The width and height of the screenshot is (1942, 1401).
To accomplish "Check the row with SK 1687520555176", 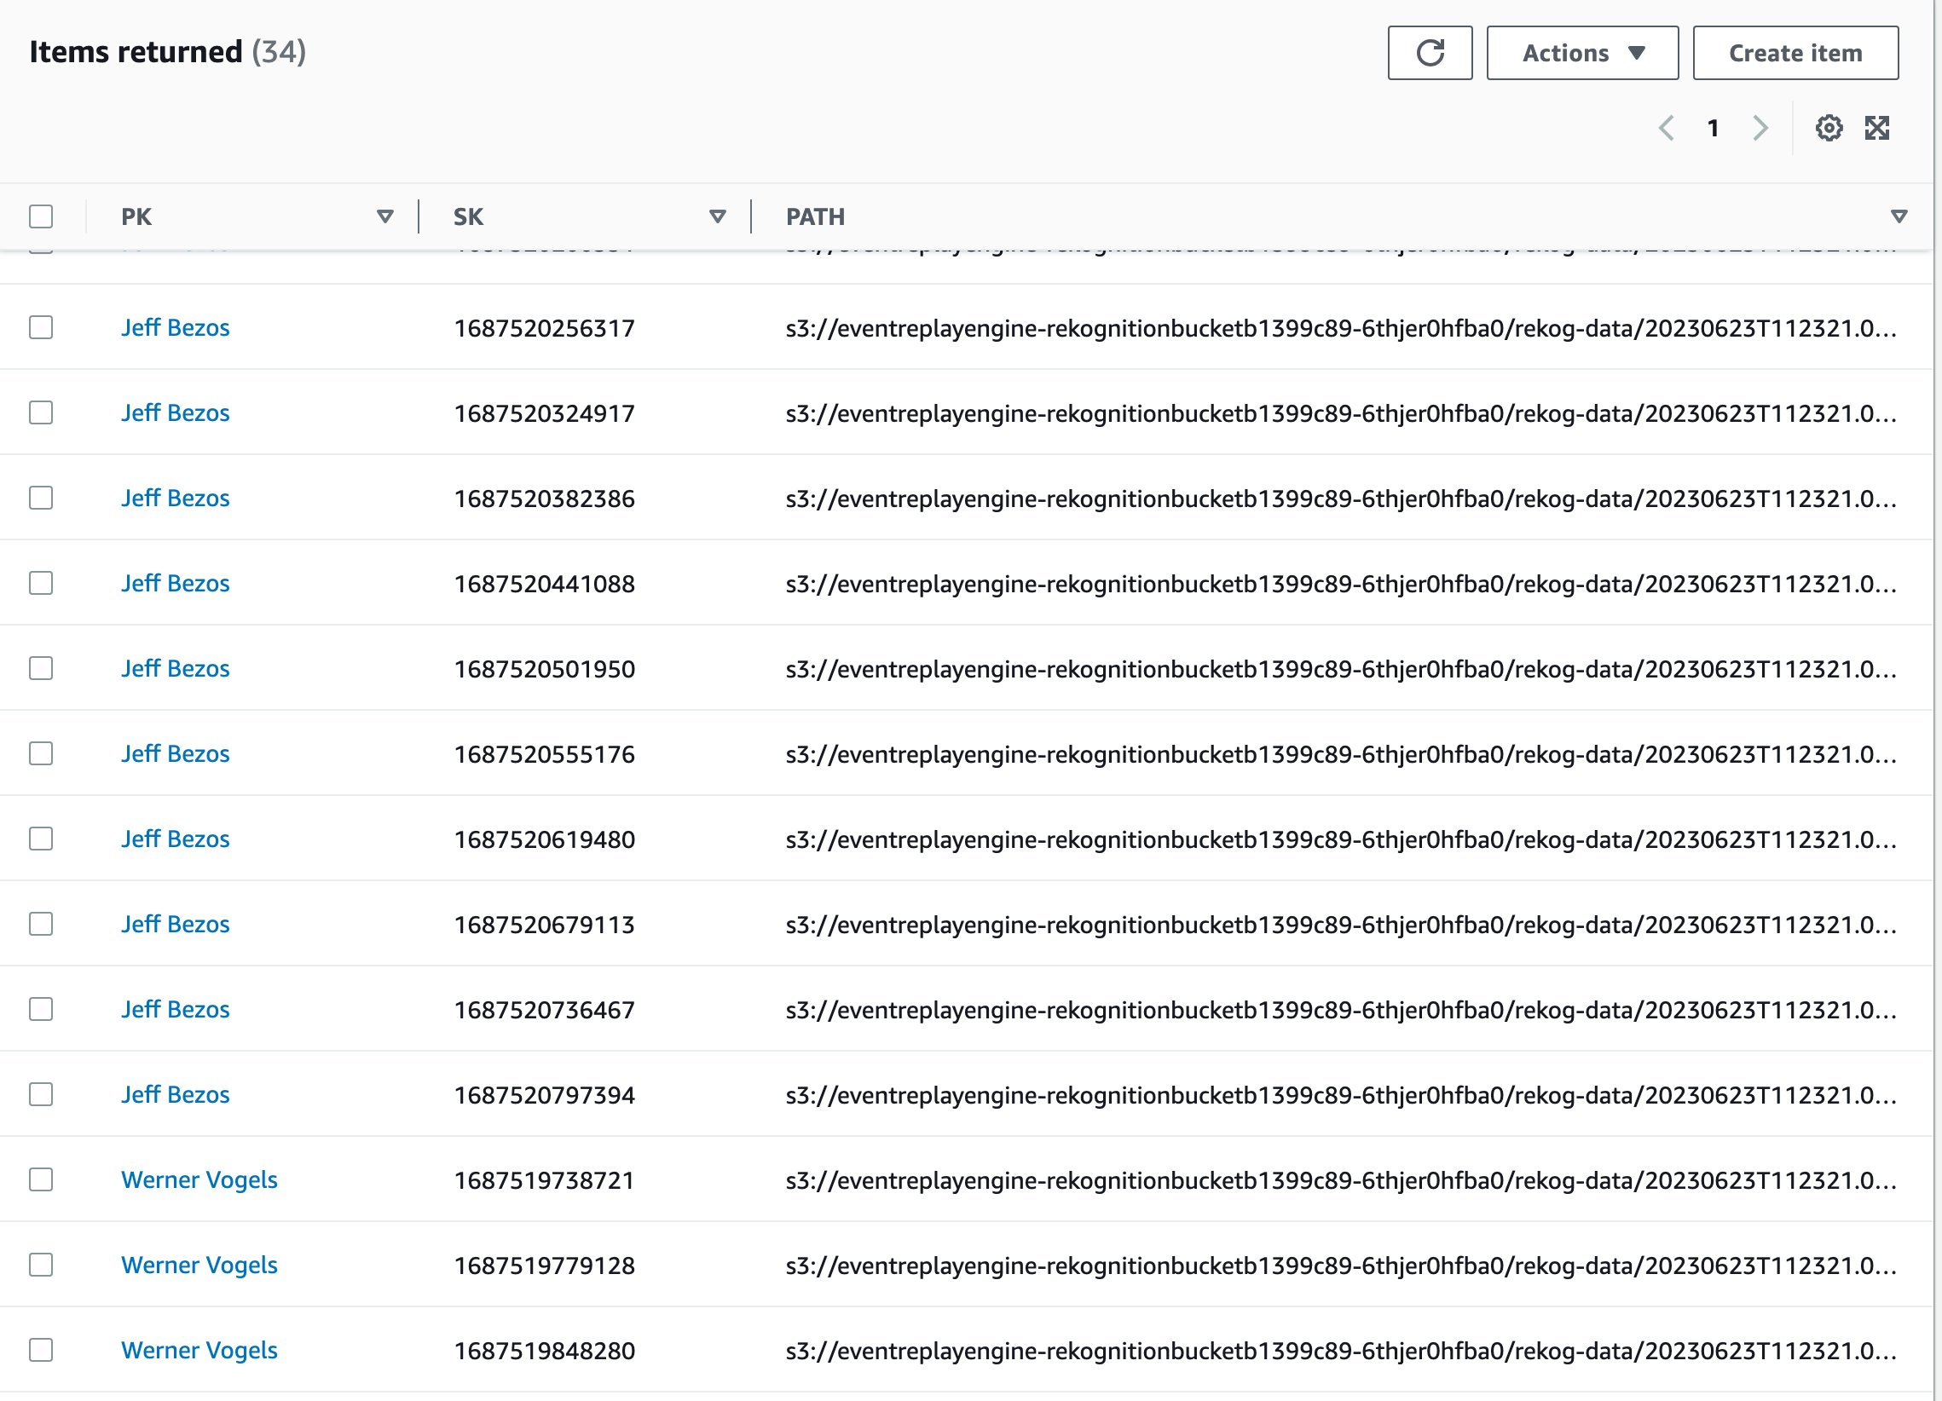I will click(41, 754).
